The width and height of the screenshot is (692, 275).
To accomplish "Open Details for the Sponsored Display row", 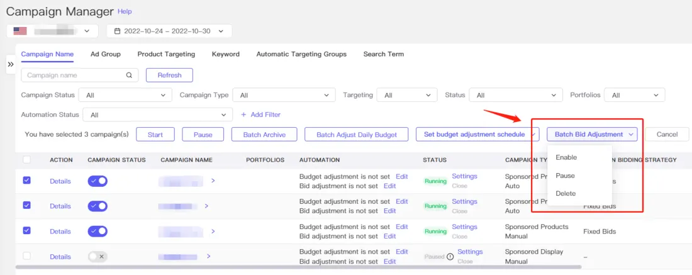I will click(60, 257).
